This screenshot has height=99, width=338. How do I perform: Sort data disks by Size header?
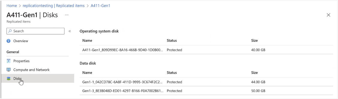(x=254, y=73)
